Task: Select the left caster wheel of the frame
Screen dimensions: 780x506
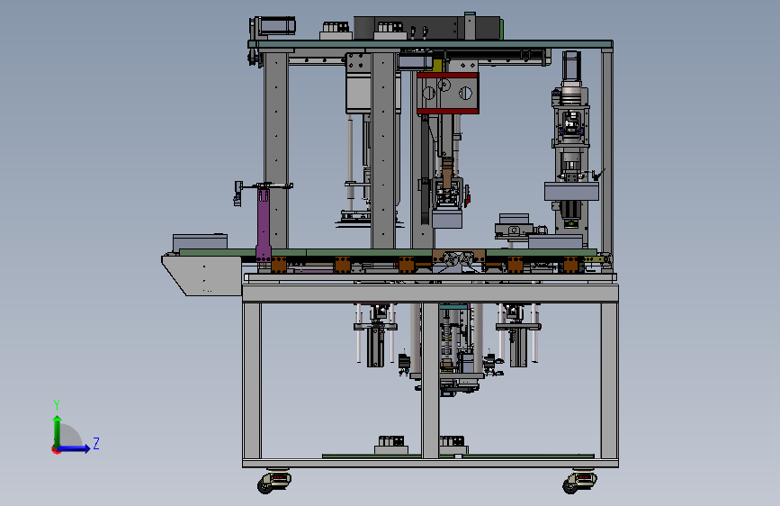Action: click(273, 481)
